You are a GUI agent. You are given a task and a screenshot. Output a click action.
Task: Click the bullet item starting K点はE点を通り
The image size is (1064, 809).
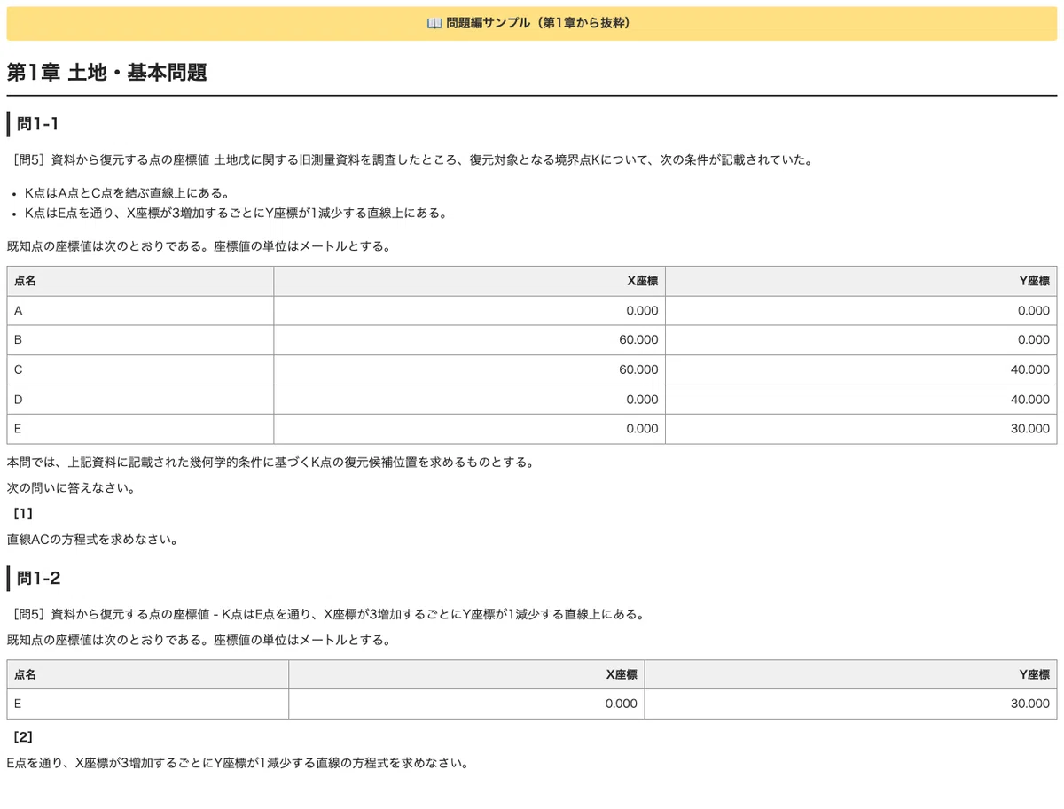tap(236, 213)
